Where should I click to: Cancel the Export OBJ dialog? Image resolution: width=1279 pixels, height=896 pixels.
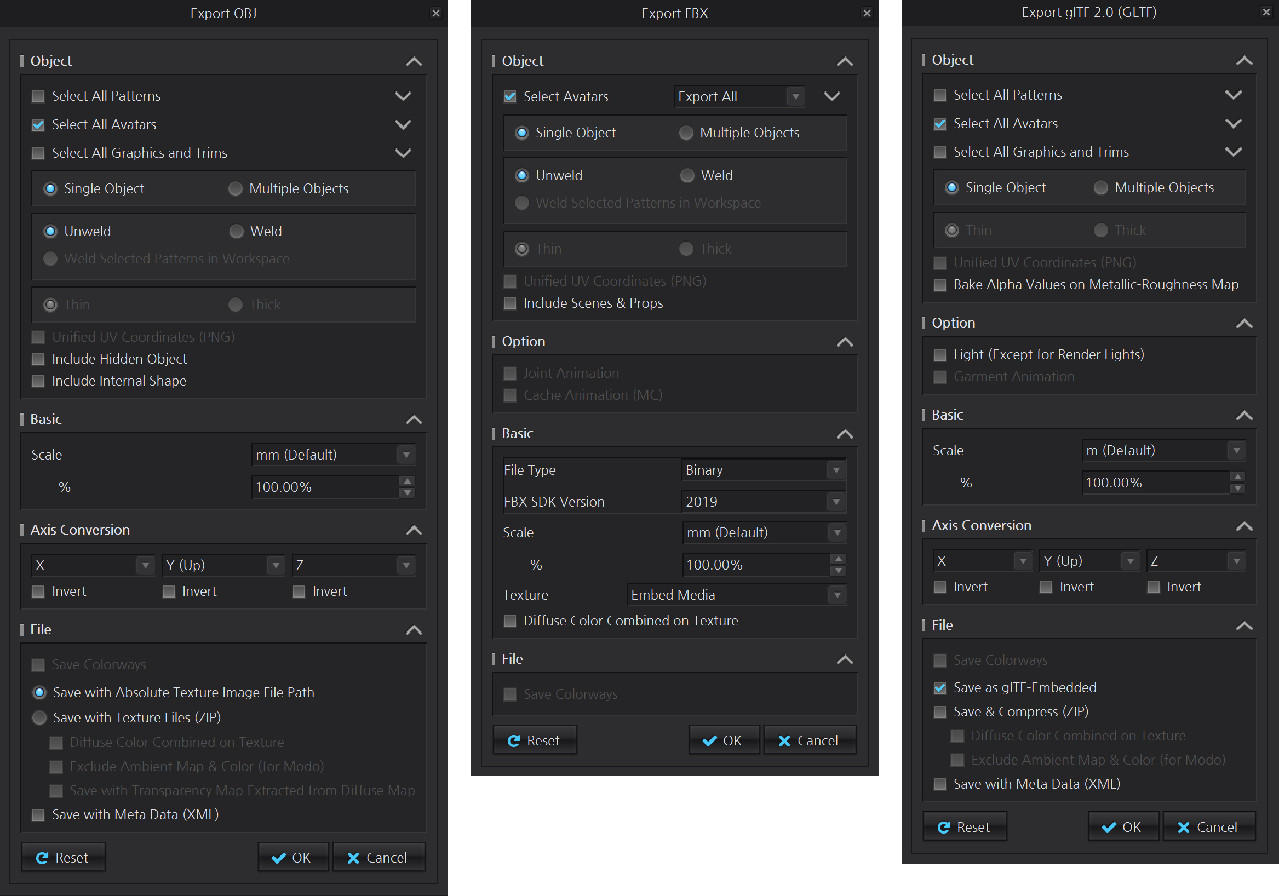click(379, 858)
